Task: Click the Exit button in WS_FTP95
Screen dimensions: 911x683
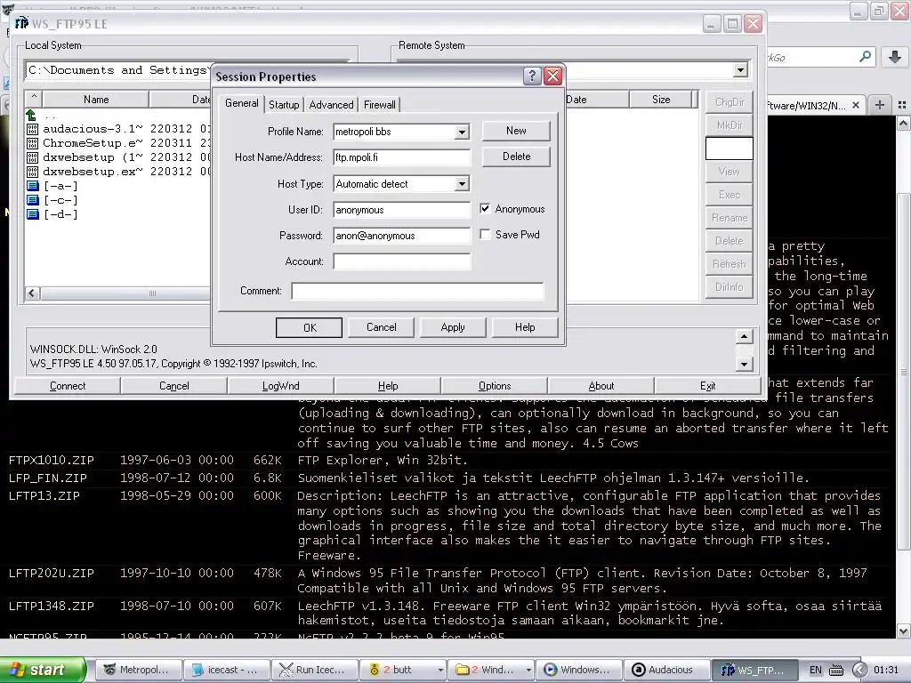Action: coord(707,386)
